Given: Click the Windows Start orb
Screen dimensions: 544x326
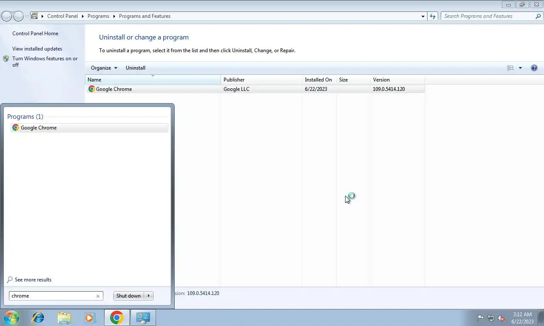Looking at the screenshot, I should 11,318.
